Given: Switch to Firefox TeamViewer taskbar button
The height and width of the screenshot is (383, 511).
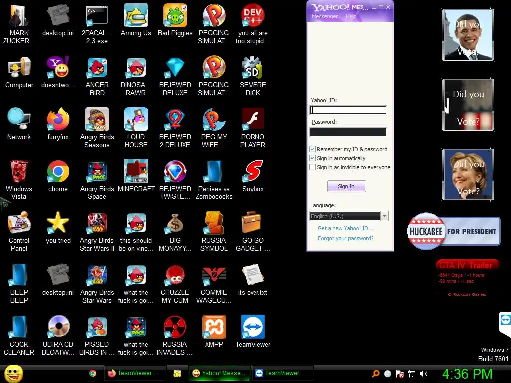Looking at the screenshot, I should click(134, 373).
